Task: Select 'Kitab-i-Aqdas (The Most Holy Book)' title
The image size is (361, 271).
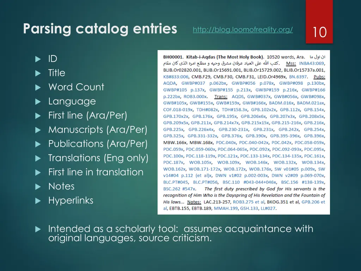Action: coord(225,57)
